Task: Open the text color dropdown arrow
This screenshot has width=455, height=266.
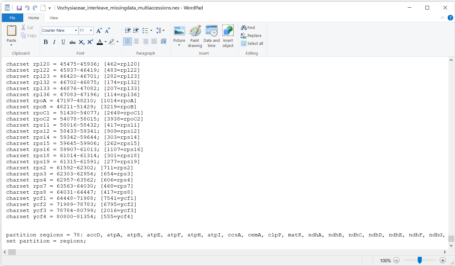Action: (106, 42)
